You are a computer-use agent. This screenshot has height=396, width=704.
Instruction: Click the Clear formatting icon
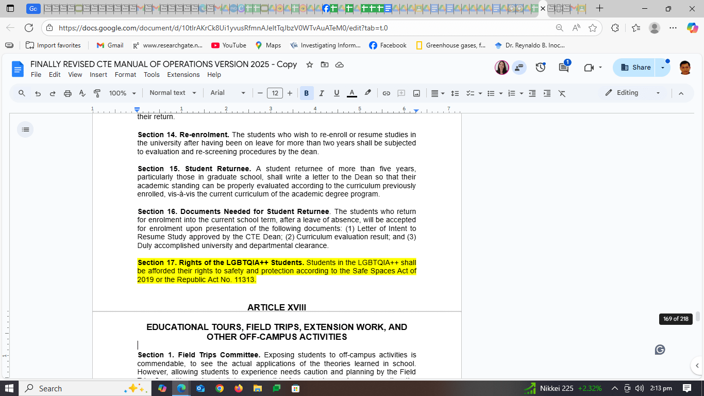click(x=562, y=93)
